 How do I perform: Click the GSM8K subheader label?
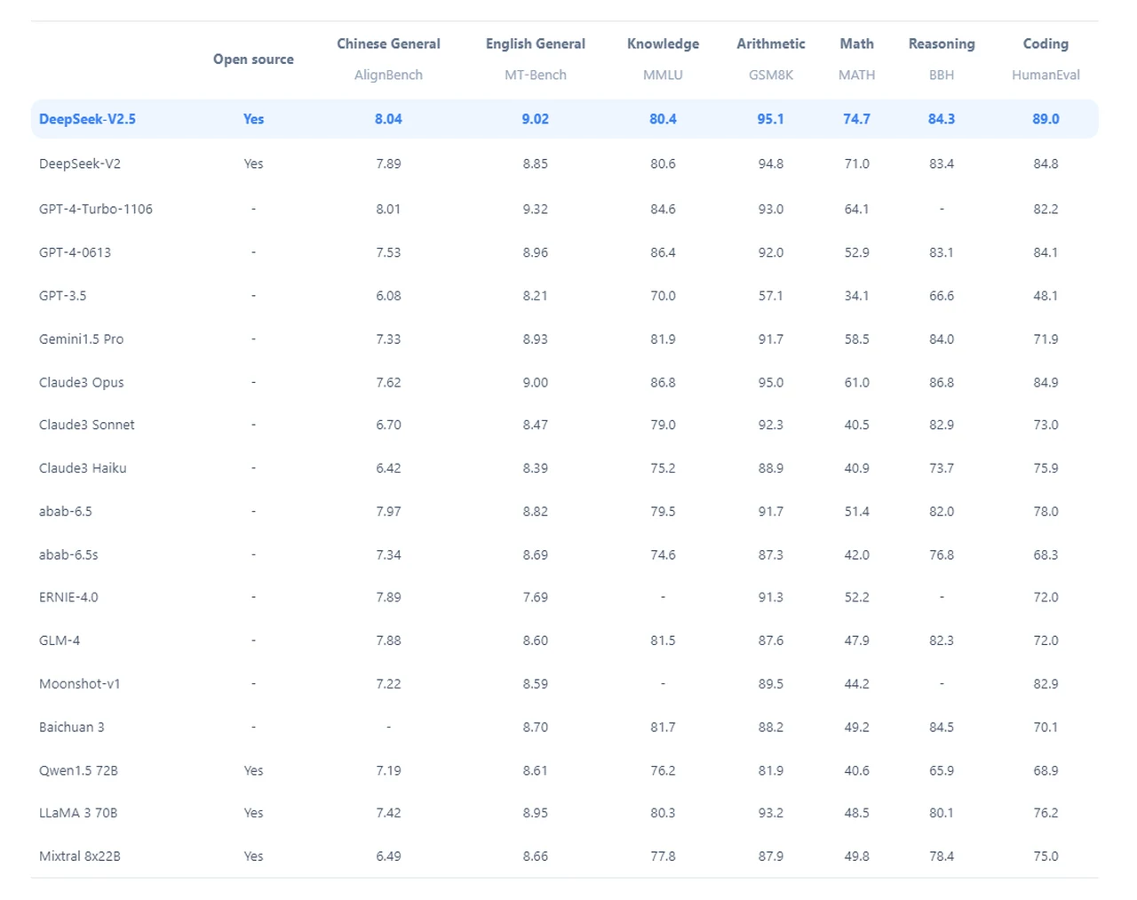click(771, 76)
